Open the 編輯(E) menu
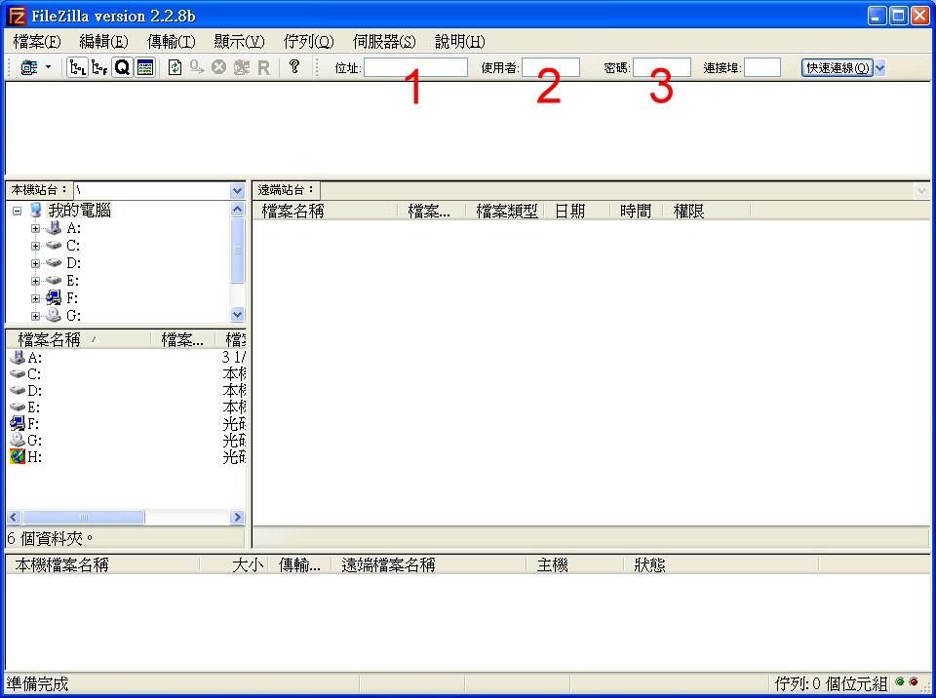This screenshot has height=698, width=936. click(x=104, y=42)
